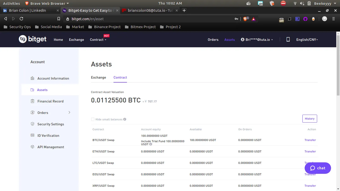This screenshot has width=340, height=191.
Task: Click the API Management cube icon
Action: tap(32, 147)
